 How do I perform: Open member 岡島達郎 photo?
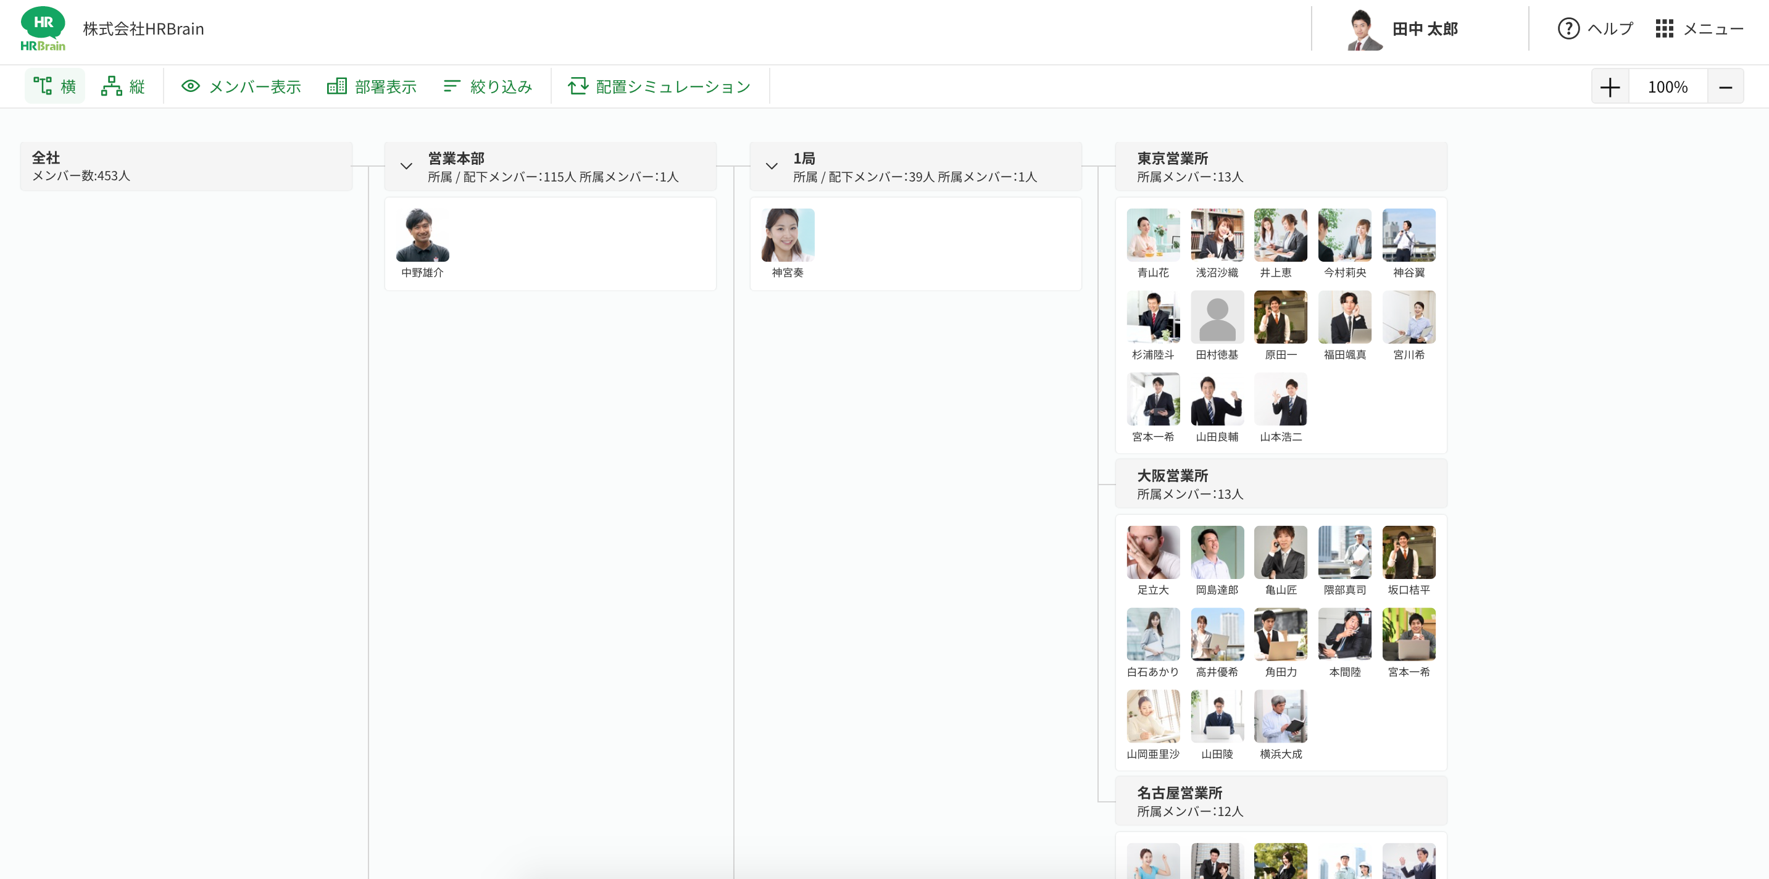pyautogui.click(x=1217, y=552)
